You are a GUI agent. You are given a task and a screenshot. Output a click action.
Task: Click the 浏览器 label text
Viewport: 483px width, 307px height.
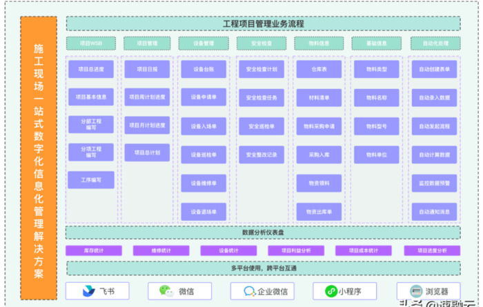[437, 292]
